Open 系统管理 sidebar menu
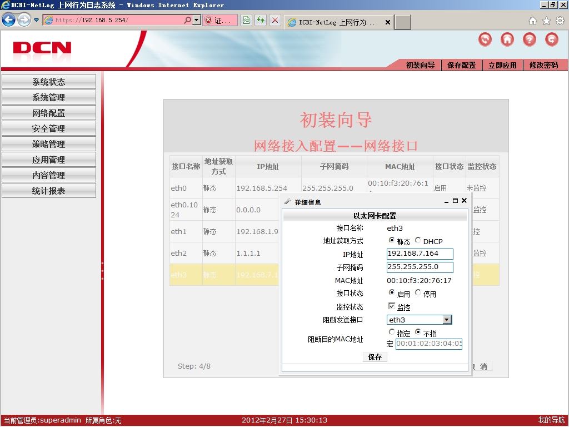This screenshot has height=427, width=569. tap(49, 97)
